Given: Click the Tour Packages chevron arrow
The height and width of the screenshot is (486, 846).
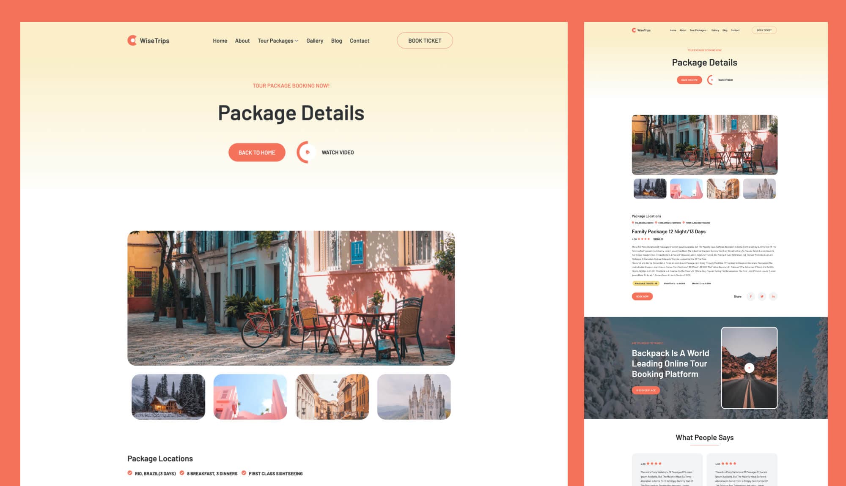Looking at the screenshot, I should (297, 41).
